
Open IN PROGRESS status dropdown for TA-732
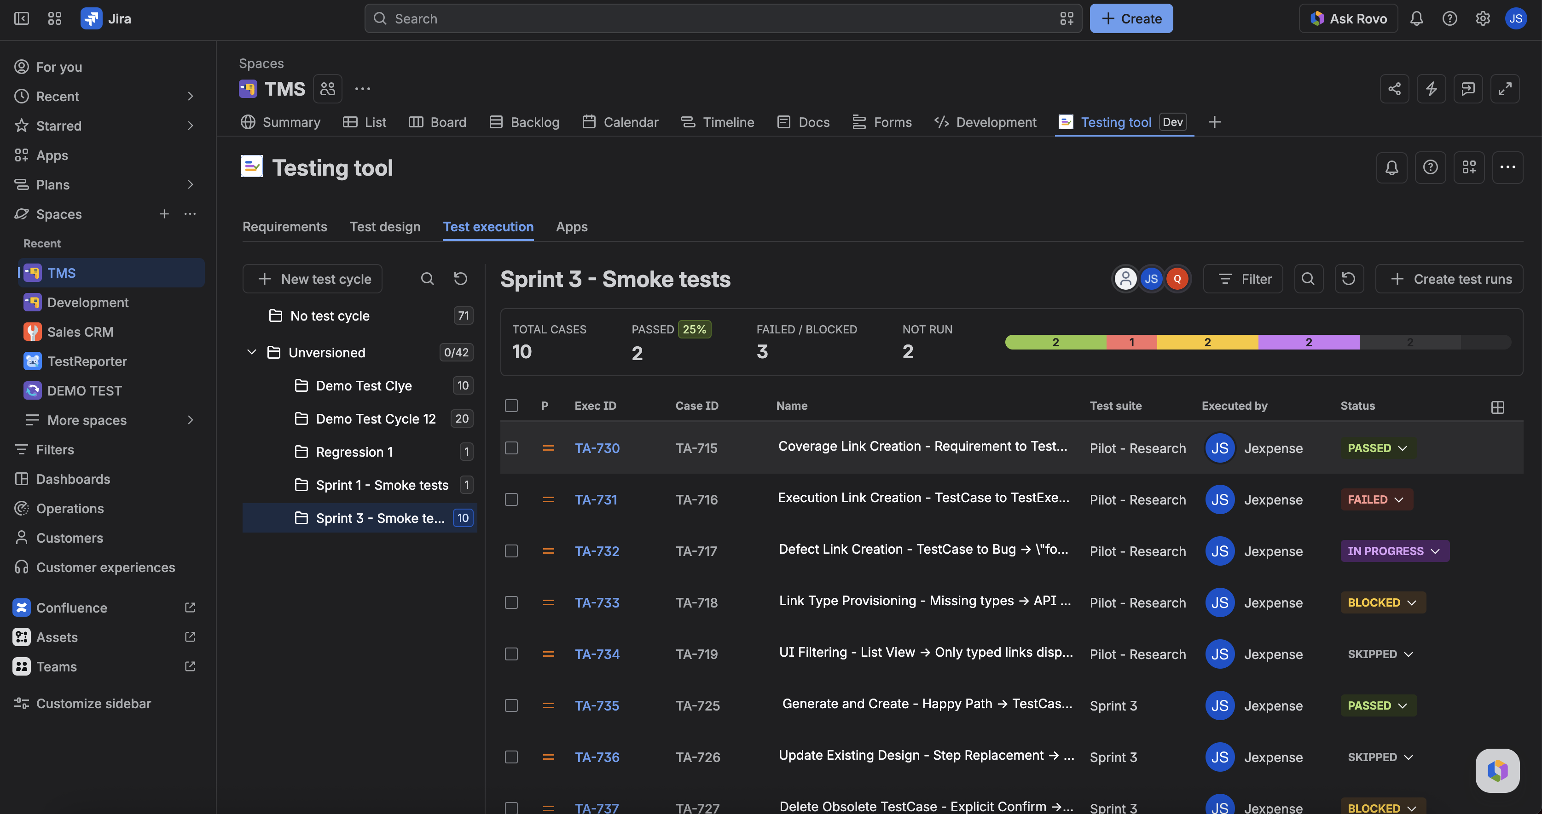pyautogui.click(x=1394, y=551)
